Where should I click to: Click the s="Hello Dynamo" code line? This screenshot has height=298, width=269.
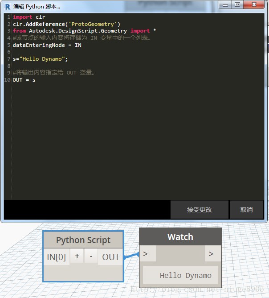coord(40,59)
